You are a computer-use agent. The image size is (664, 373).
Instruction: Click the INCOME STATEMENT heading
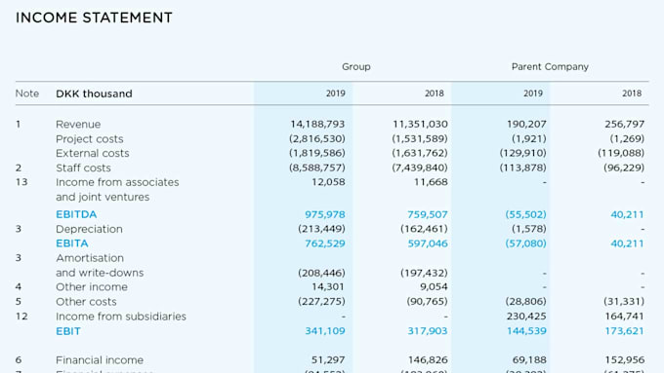click(x=94, y=18)
